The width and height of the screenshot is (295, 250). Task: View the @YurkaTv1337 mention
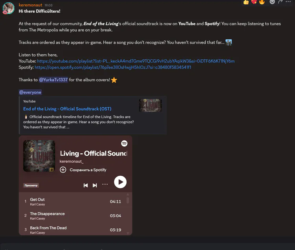pos(53,80)
